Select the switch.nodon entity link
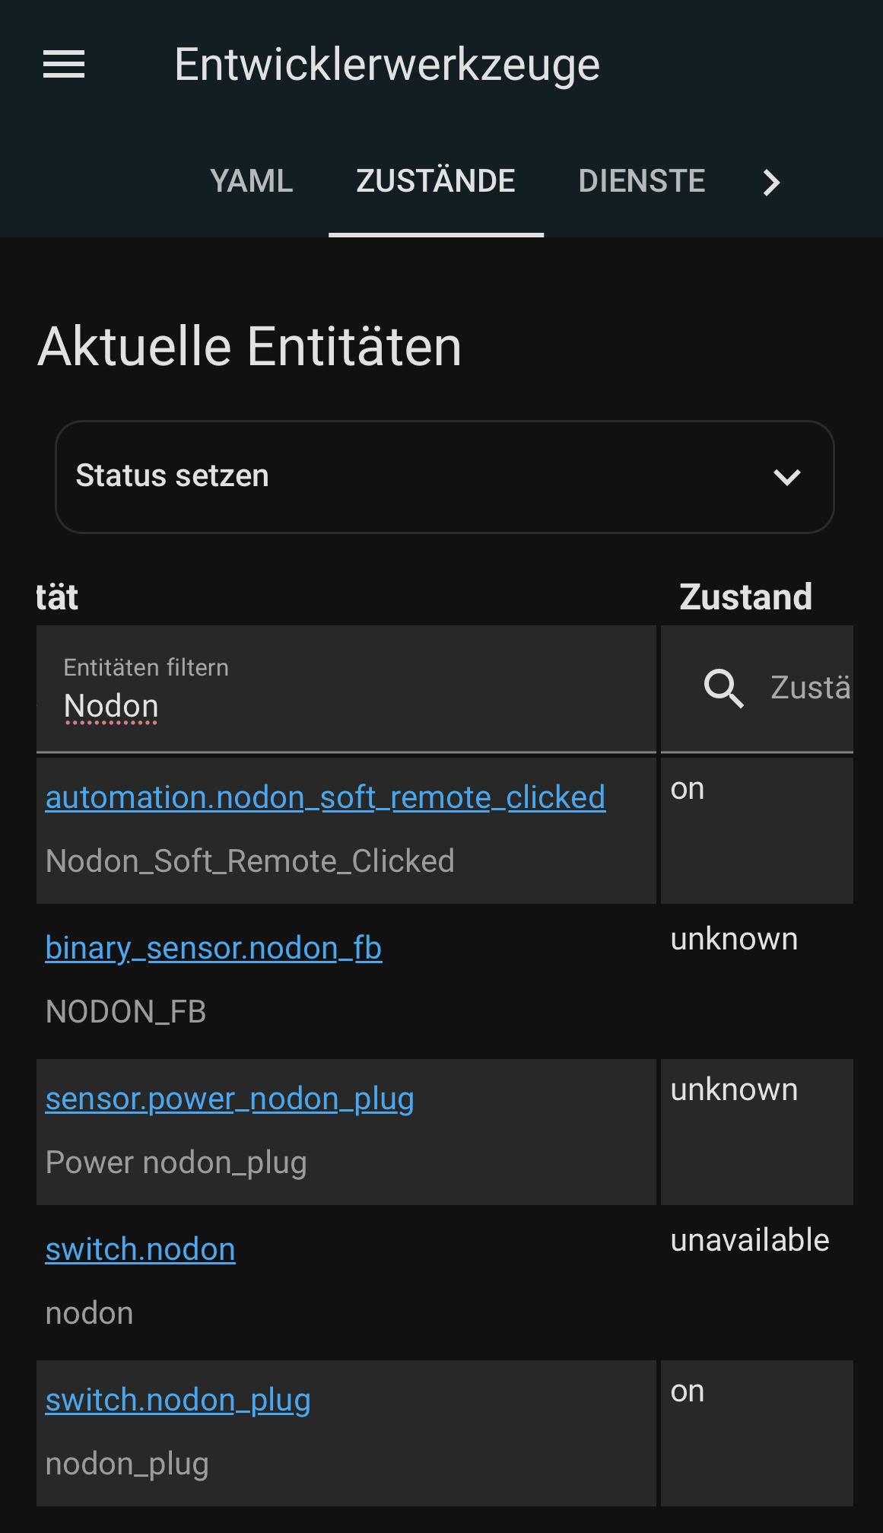This screenshot has height=1533, width=883. tap(140, 1250)
